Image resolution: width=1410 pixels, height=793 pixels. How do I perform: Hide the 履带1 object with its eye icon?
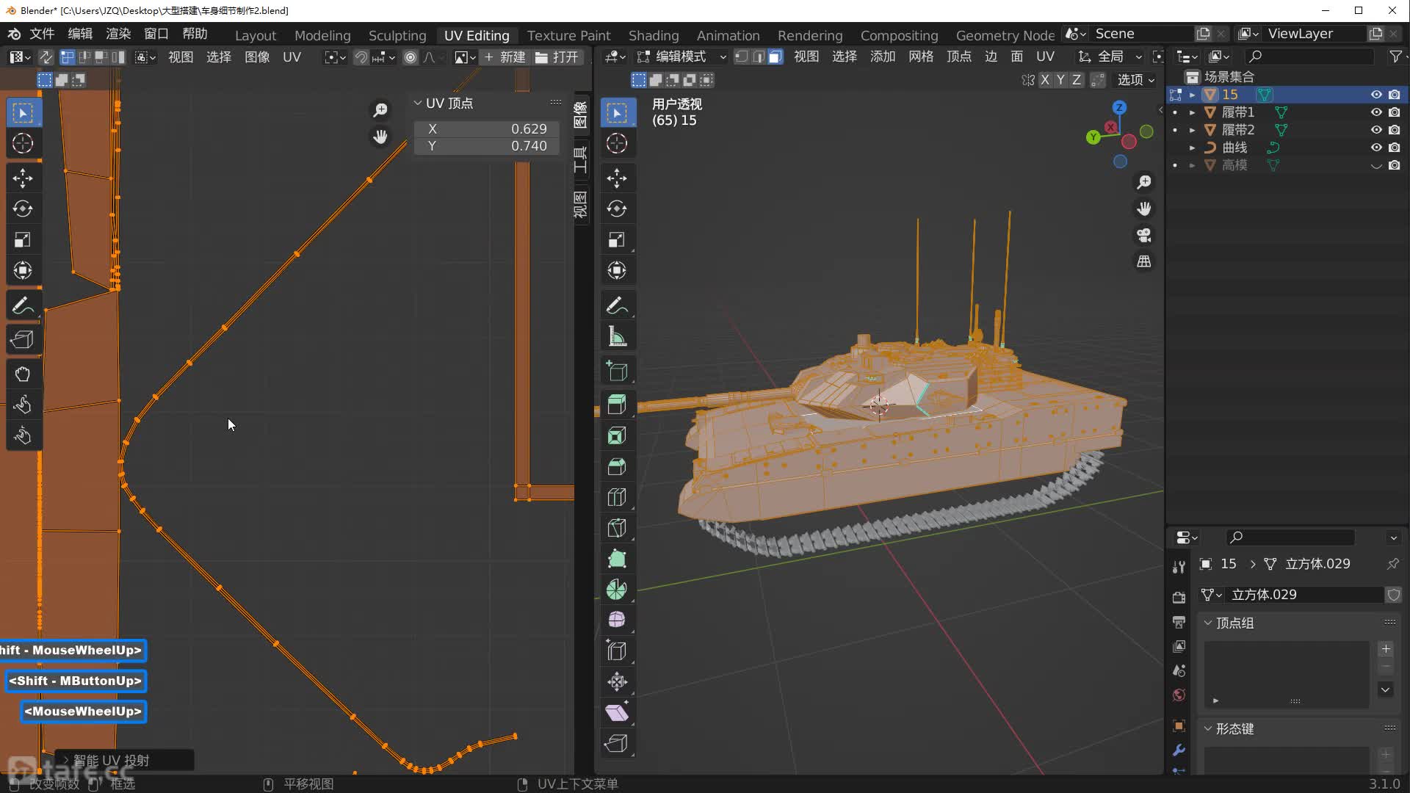coord(1375,112)
